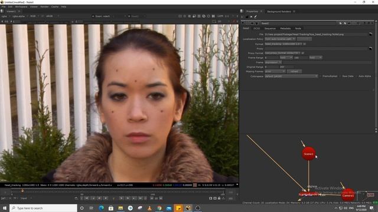The height and width of the screenshot is (212, 378).
Task: Open the Render menu
Action: coord(44,6)
